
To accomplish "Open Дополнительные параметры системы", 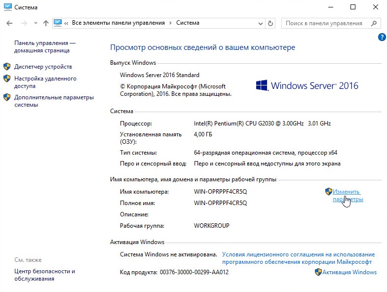I will (54, 101).
